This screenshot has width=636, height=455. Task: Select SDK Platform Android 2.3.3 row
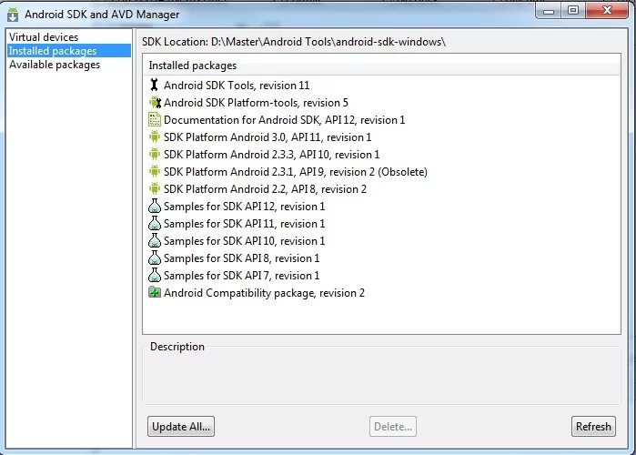click(271, 155)
